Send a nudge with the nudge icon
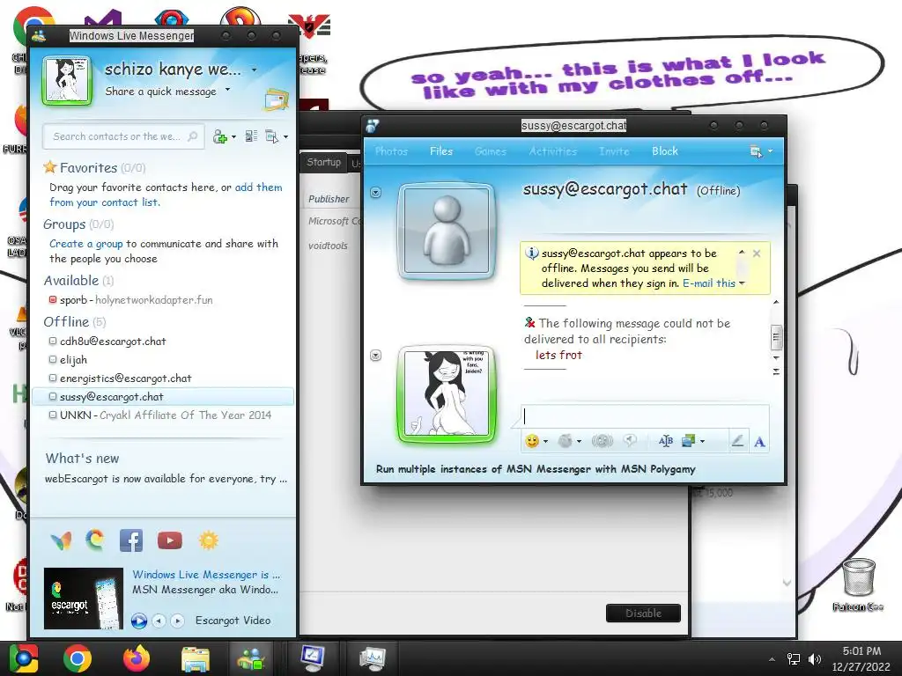The width and height of the screenshot is (902, 676). click(603, 441)
